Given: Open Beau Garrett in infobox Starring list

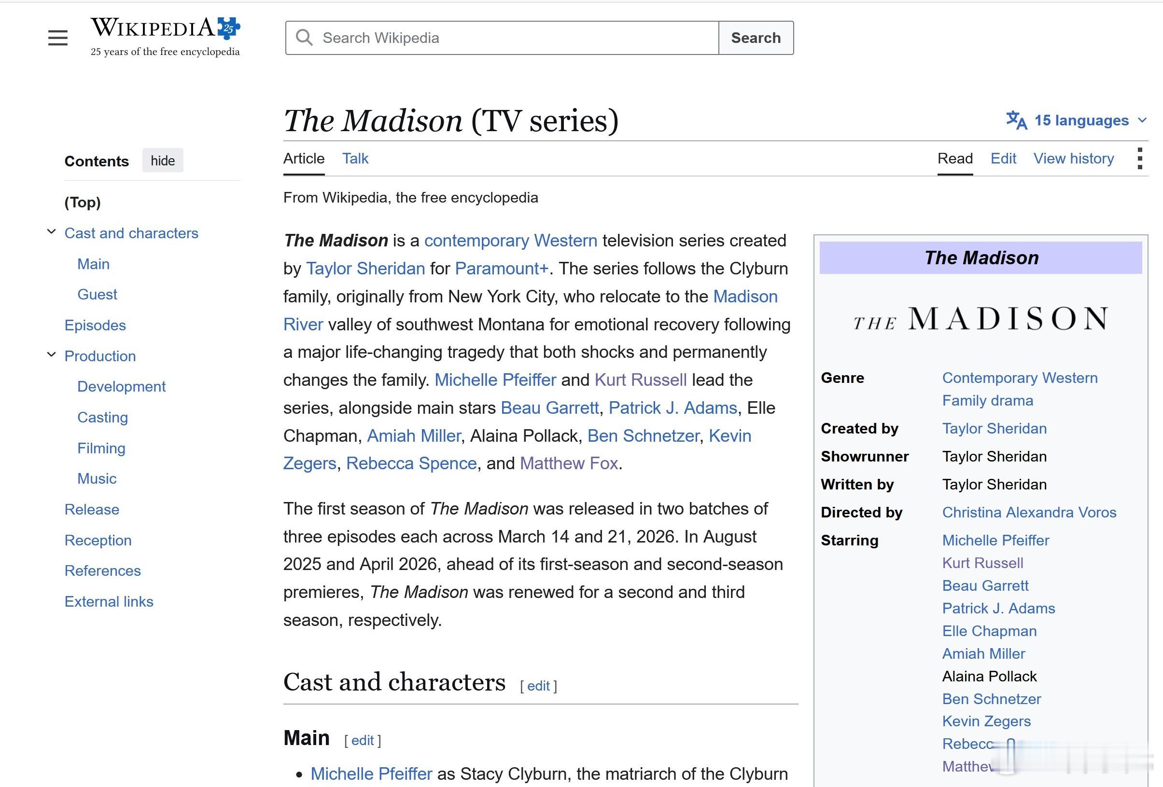Looking at the screenshot, I should (x=985, y=585).
